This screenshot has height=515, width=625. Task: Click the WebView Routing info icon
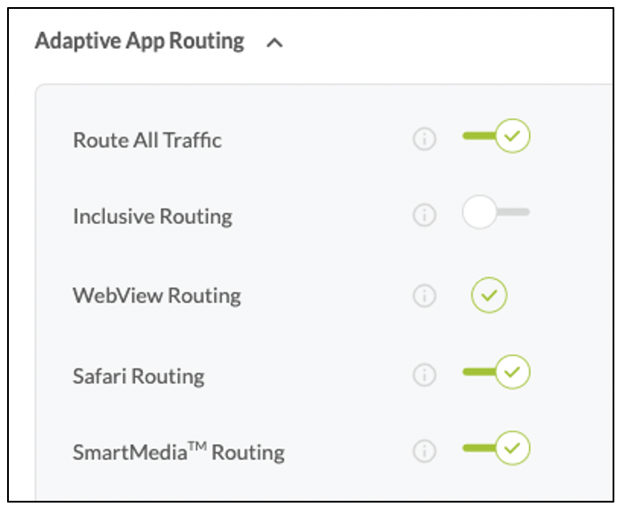click(x=424, y=296)
